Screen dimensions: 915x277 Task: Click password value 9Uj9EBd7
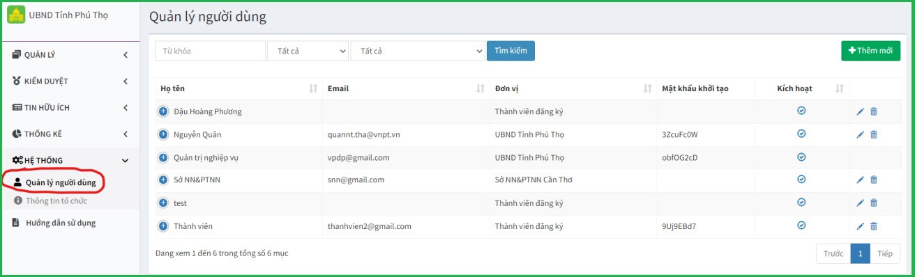point(679,226)
